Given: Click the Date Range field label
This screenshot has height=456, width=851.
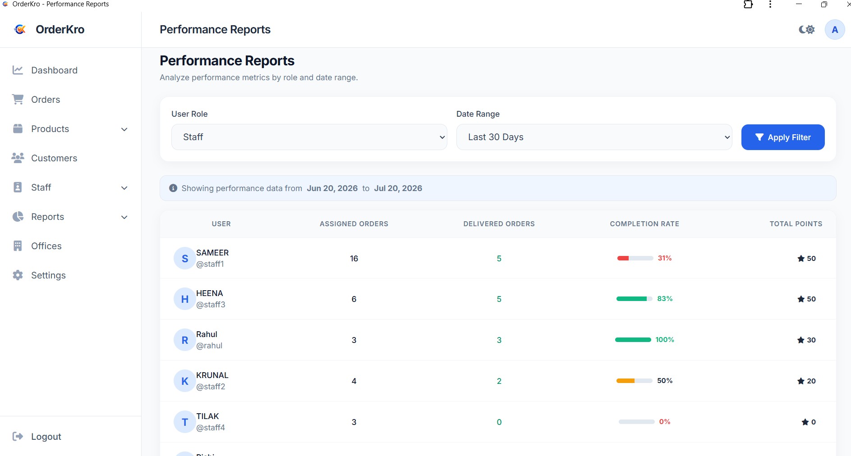Looking at the screenshot, I should 478,114.
